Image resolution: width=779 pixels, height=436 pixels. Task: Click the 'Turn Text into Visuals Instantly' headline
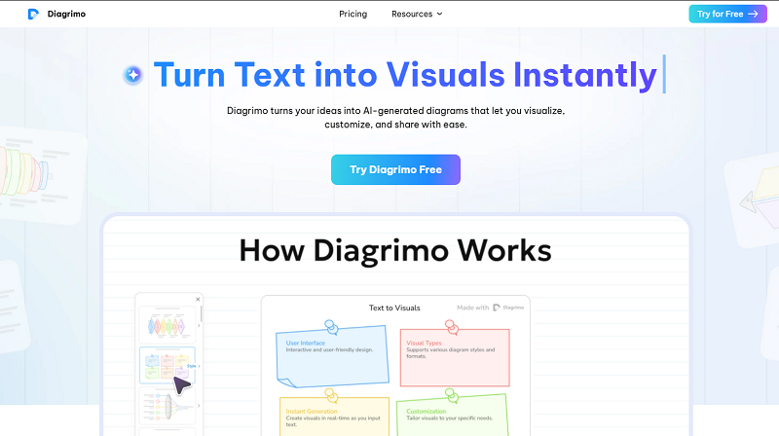tap(405, 75)
